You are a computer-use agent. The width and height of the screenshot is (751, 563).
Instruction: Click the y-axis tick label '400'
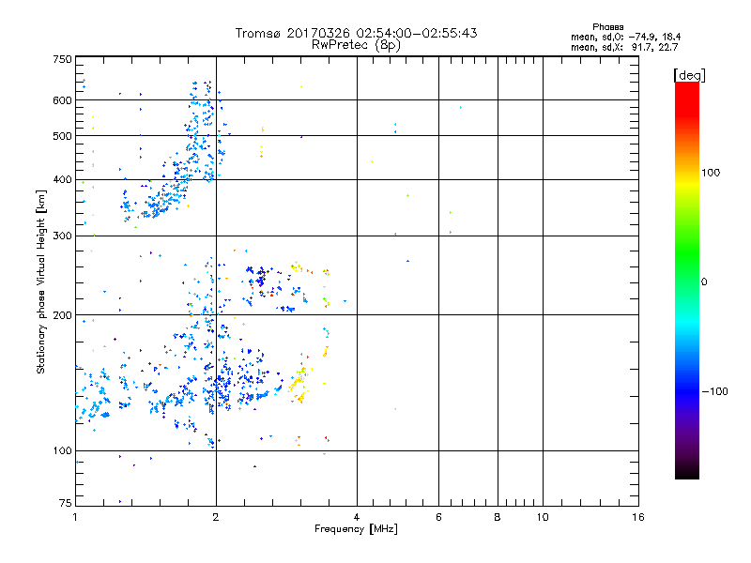62,180
